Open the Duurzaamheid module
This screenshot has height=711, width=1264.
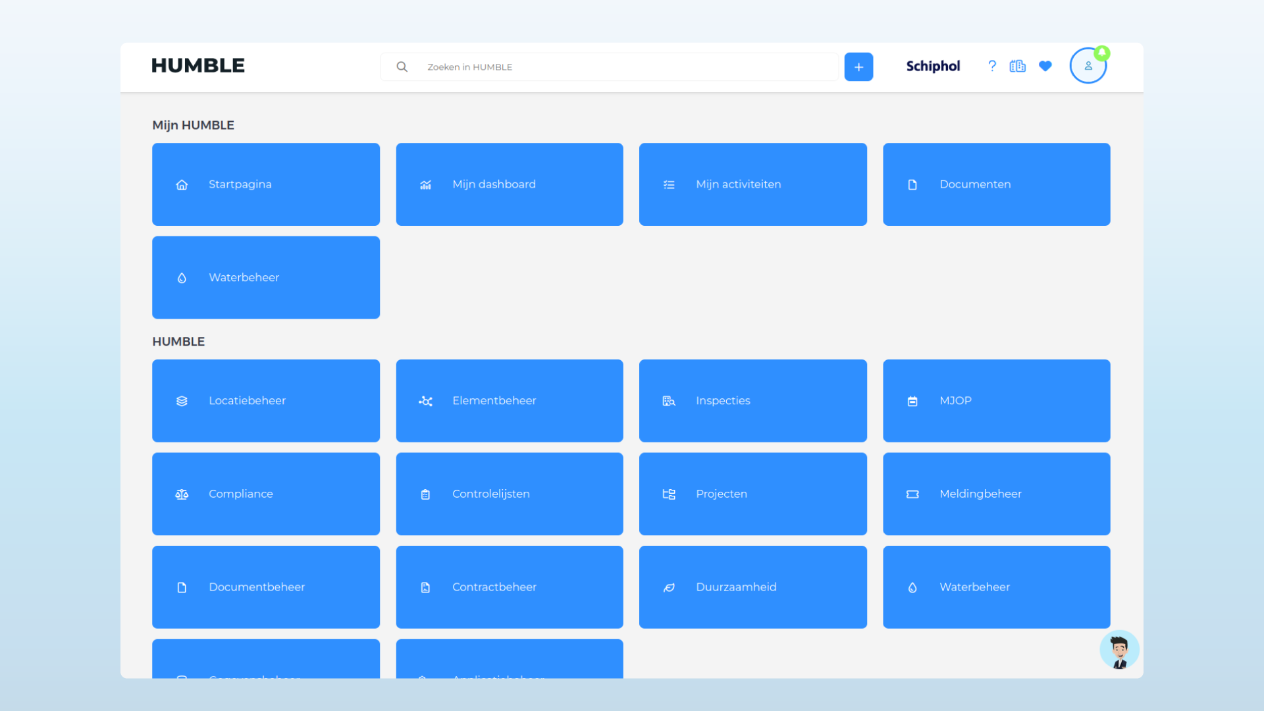tap(752, 587)
